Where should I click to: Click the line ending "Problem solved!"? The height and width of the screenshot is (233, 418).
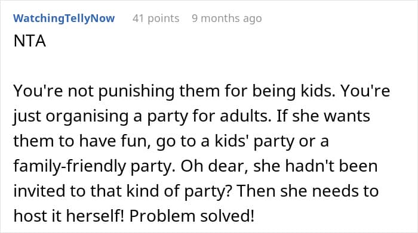[134, 216]
